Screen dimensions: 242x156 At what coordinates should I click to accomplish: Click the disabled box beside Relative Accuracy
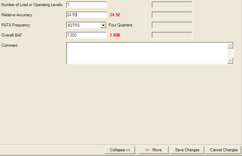coord(172,15)
